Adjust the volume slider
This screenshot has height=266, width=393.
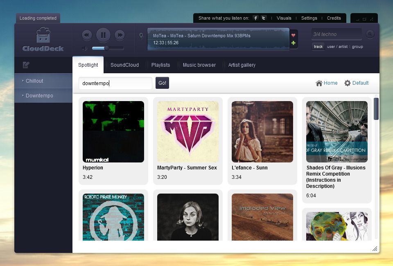coord(107,48)
